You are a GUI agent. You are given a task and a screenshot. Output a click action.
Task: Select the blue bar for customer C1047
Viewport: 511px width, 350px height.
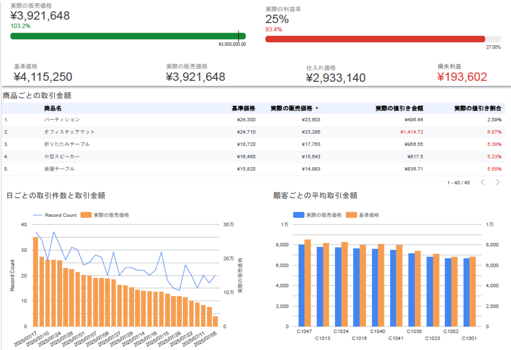(301, 285)
